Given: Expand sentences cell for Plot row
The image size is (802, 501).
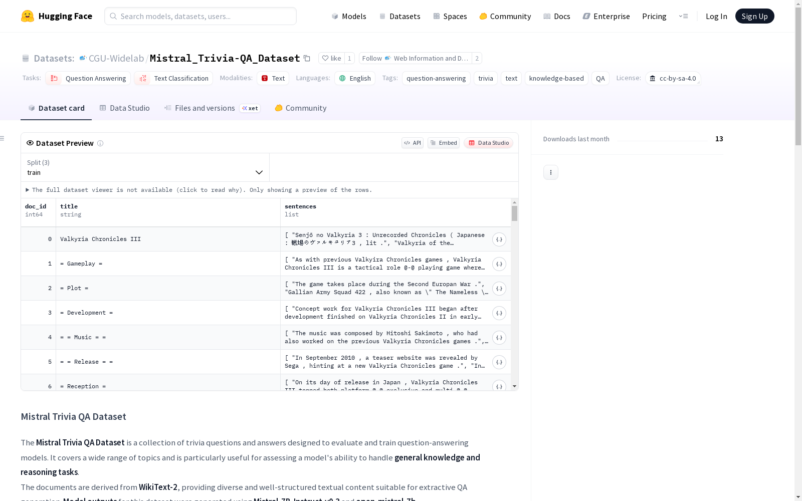Looking at the screenshot, I should (499, 289).
